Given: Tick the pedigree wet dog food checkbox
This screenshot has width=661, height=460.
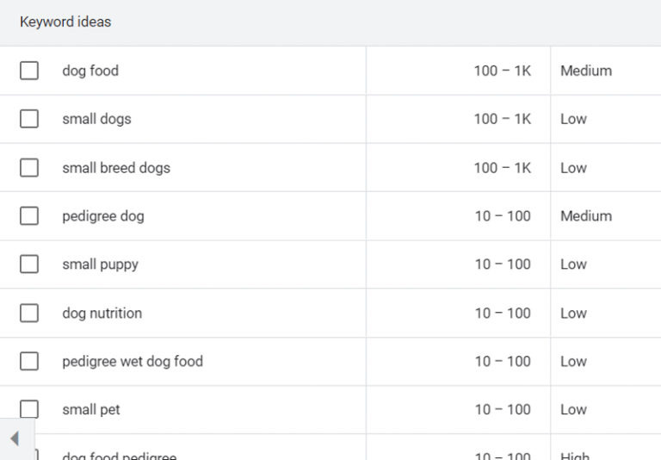Looking at the screenshot, I should click(29, 362).
